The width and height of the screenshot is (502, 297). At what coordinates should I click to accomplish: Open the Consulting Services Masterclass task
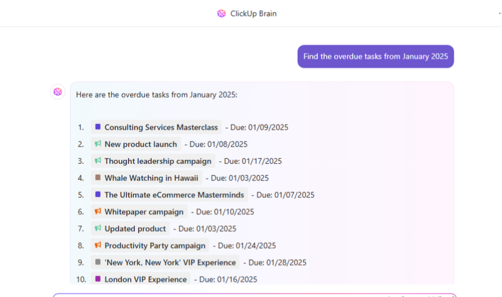pos(161,127)
